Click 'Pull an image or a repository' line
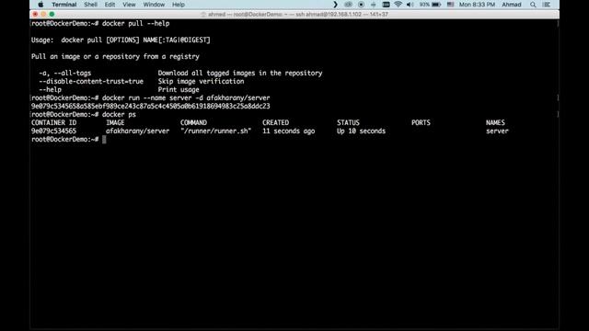 point(115,56)
